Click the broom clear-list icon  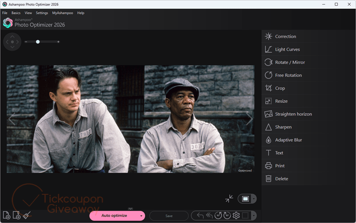(x=26, y=215)
